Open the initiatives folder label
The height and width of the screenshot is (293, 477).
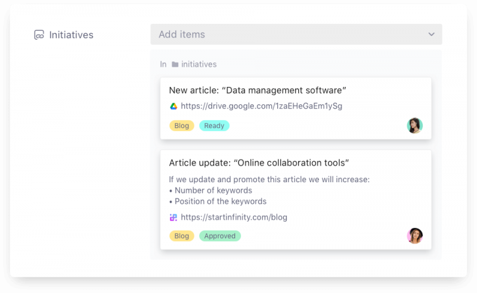coord(199,64)
